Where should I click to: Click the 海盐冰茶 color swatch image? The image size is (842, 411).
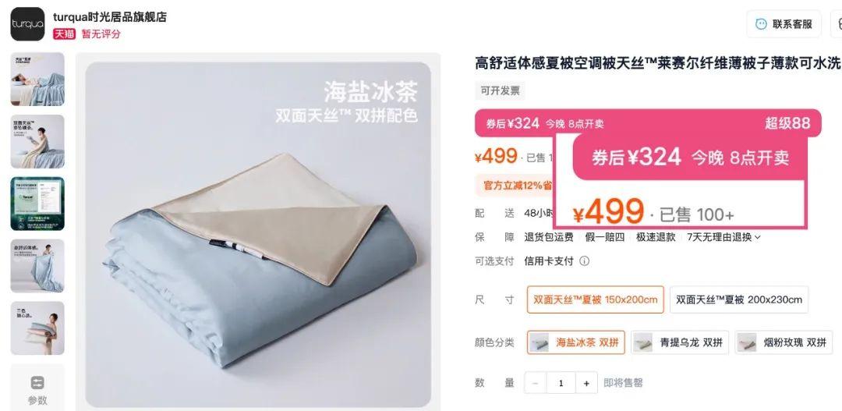coord(540,342)
